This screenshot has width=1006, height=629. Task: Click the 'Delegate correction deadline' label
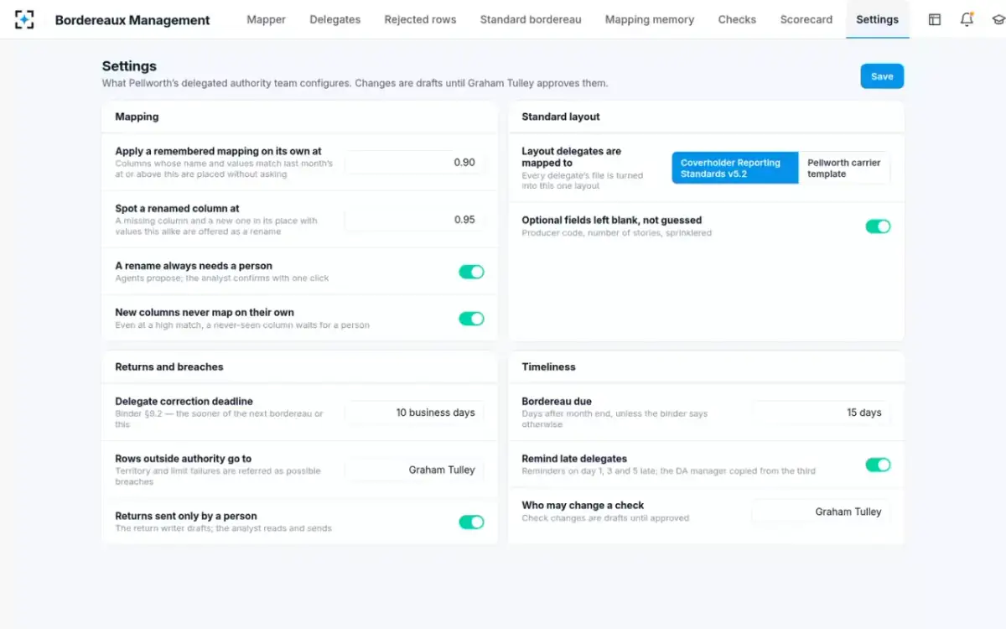[184, 402]
